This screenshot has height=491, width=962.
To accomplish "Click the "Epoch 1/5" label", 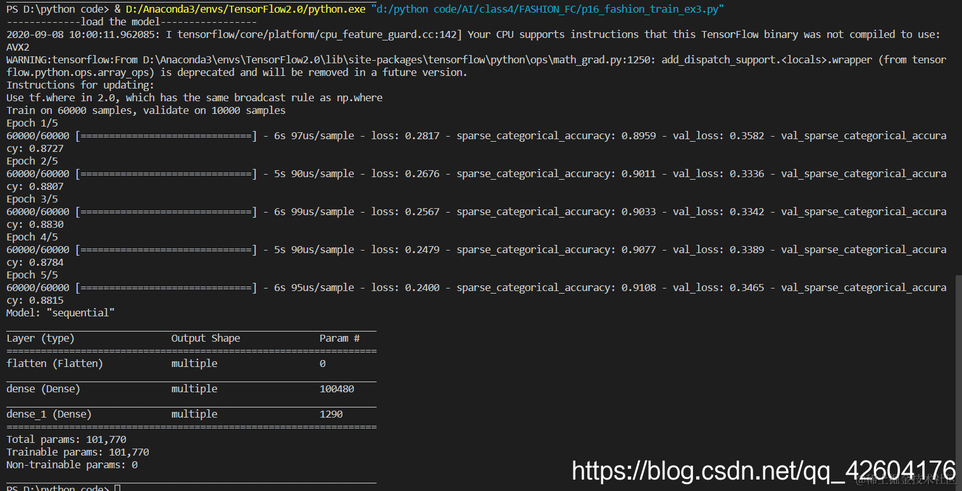I will click(x=32, y=123).
